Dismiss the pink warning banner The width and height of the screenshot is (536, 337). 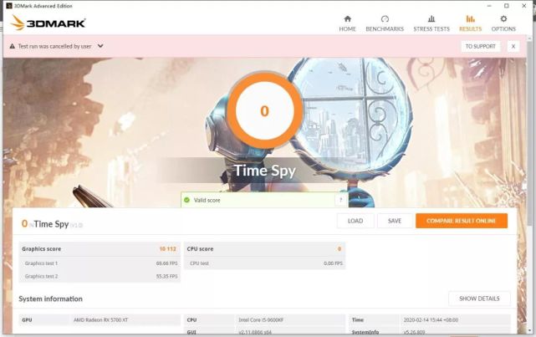[x=513, y=46]
